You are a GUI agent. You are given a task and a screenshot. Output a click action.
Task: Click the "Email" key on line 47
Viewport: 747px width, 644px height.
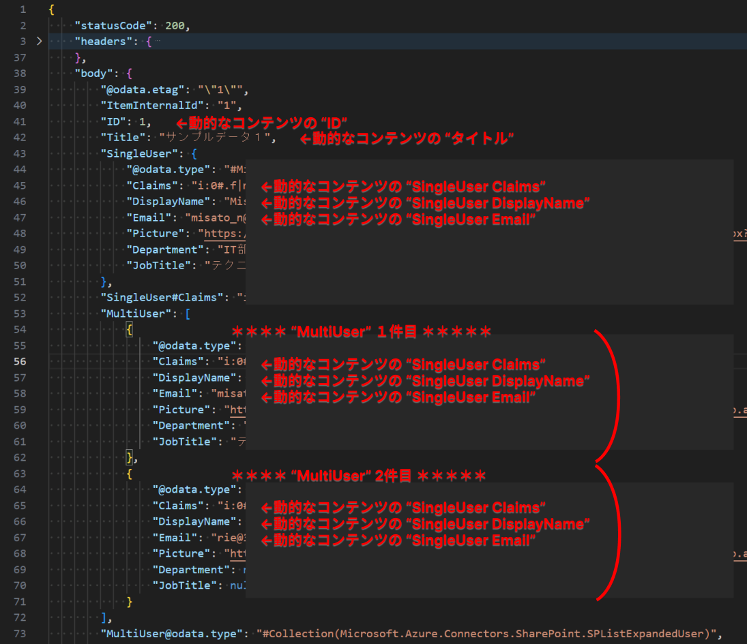(x=149, y=217)
